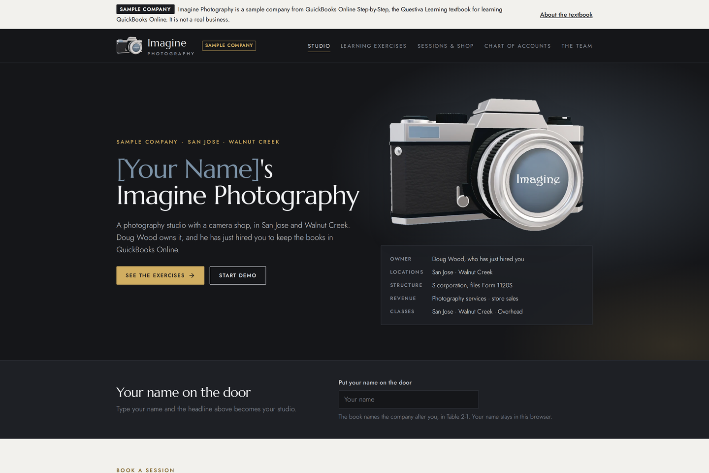Viewport: 709px width, 473px height.
Task: Click the LOCATIONS label in info card
Action: [x=407, y=272]
